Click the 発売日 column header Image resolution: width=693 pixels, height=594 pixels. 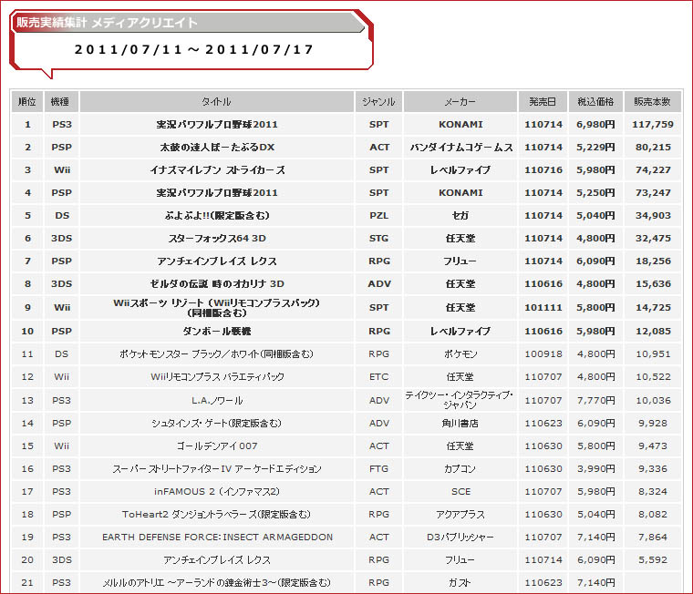(x=543, y=101)
